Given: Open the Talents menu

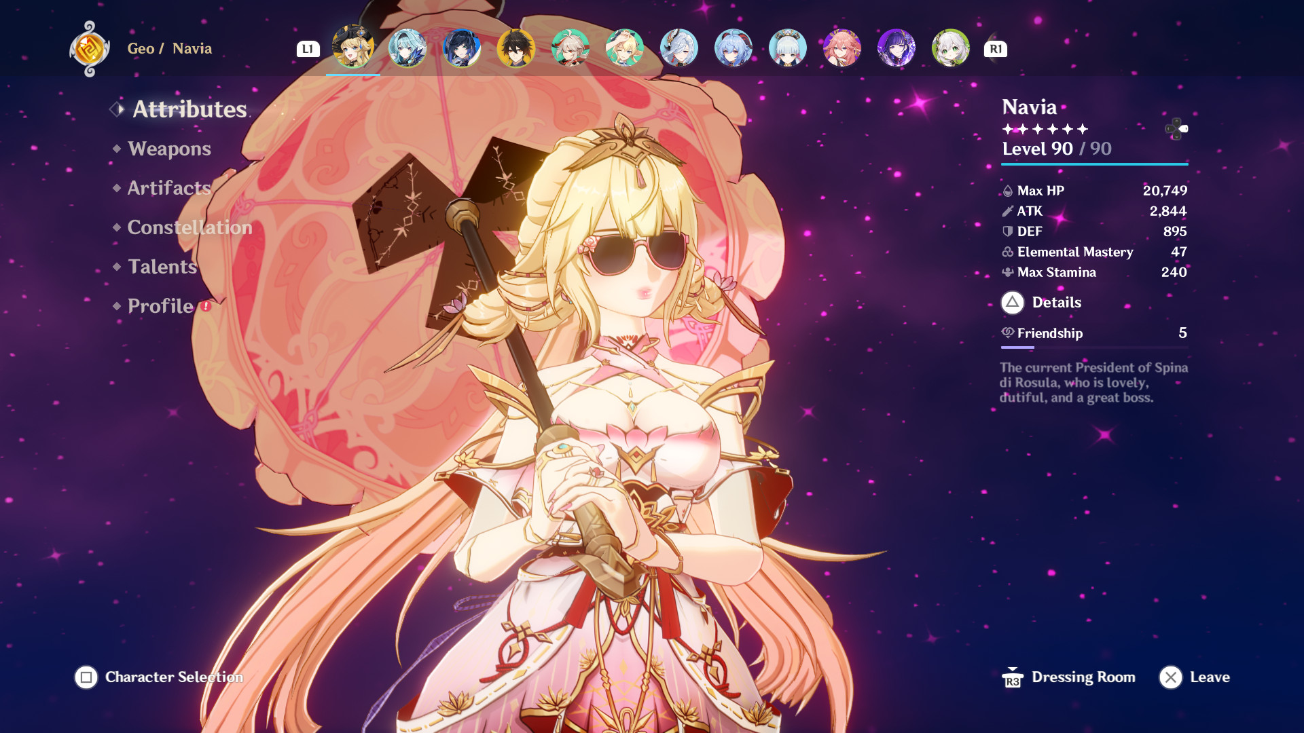Looking at the screenshot, I should click(x=162, y=267).
